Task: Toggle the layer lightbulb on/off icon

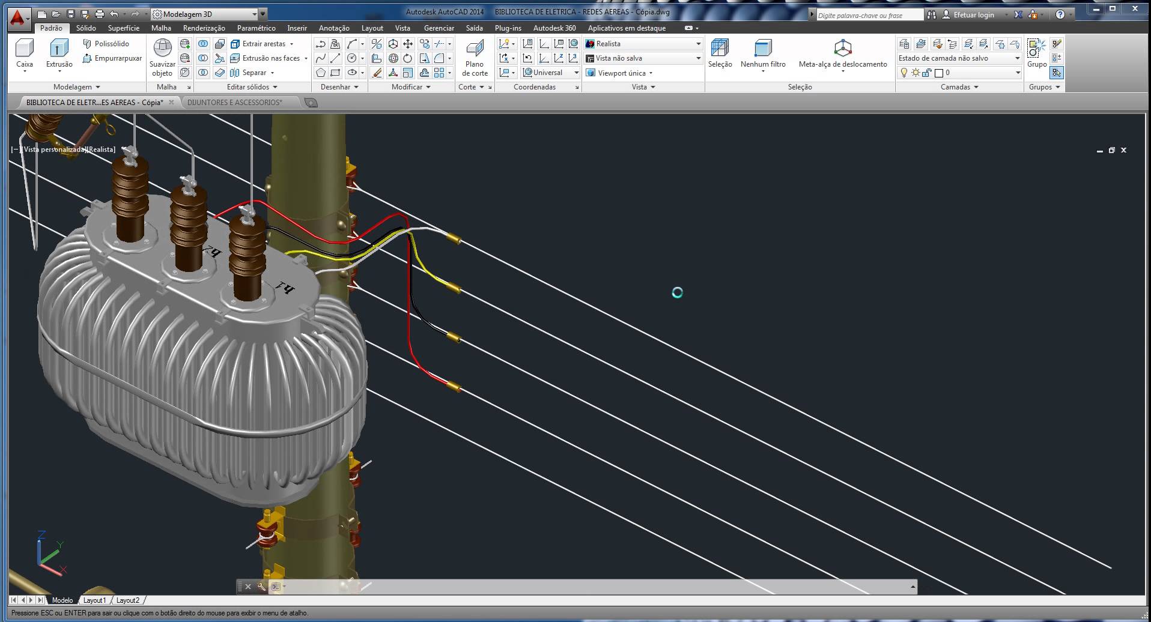Action: tap(903, 73)
